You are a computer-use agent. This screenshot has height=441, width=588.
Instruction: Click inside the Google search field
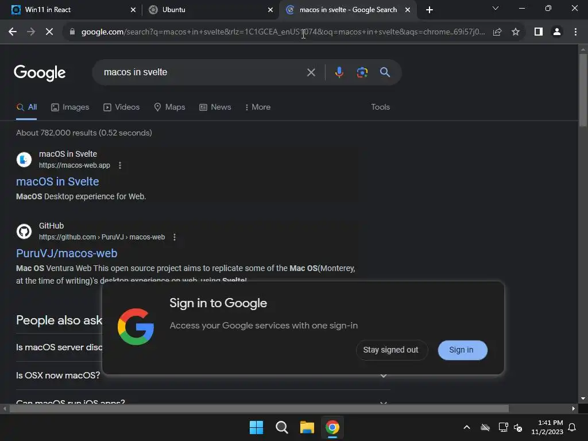tap(203, 72)
